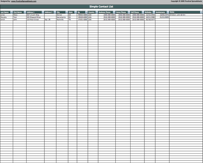The image size is (203, 163).
Task: Select the state cell CA
Action: pos(72,17)
